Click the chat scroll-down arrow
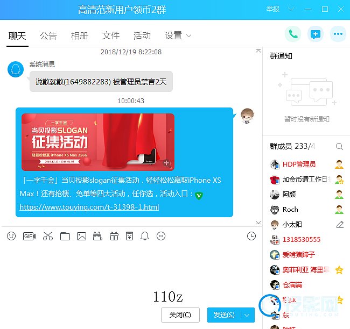Image resolution: width=350 pixels, height=329 pixels. point(258,223)
